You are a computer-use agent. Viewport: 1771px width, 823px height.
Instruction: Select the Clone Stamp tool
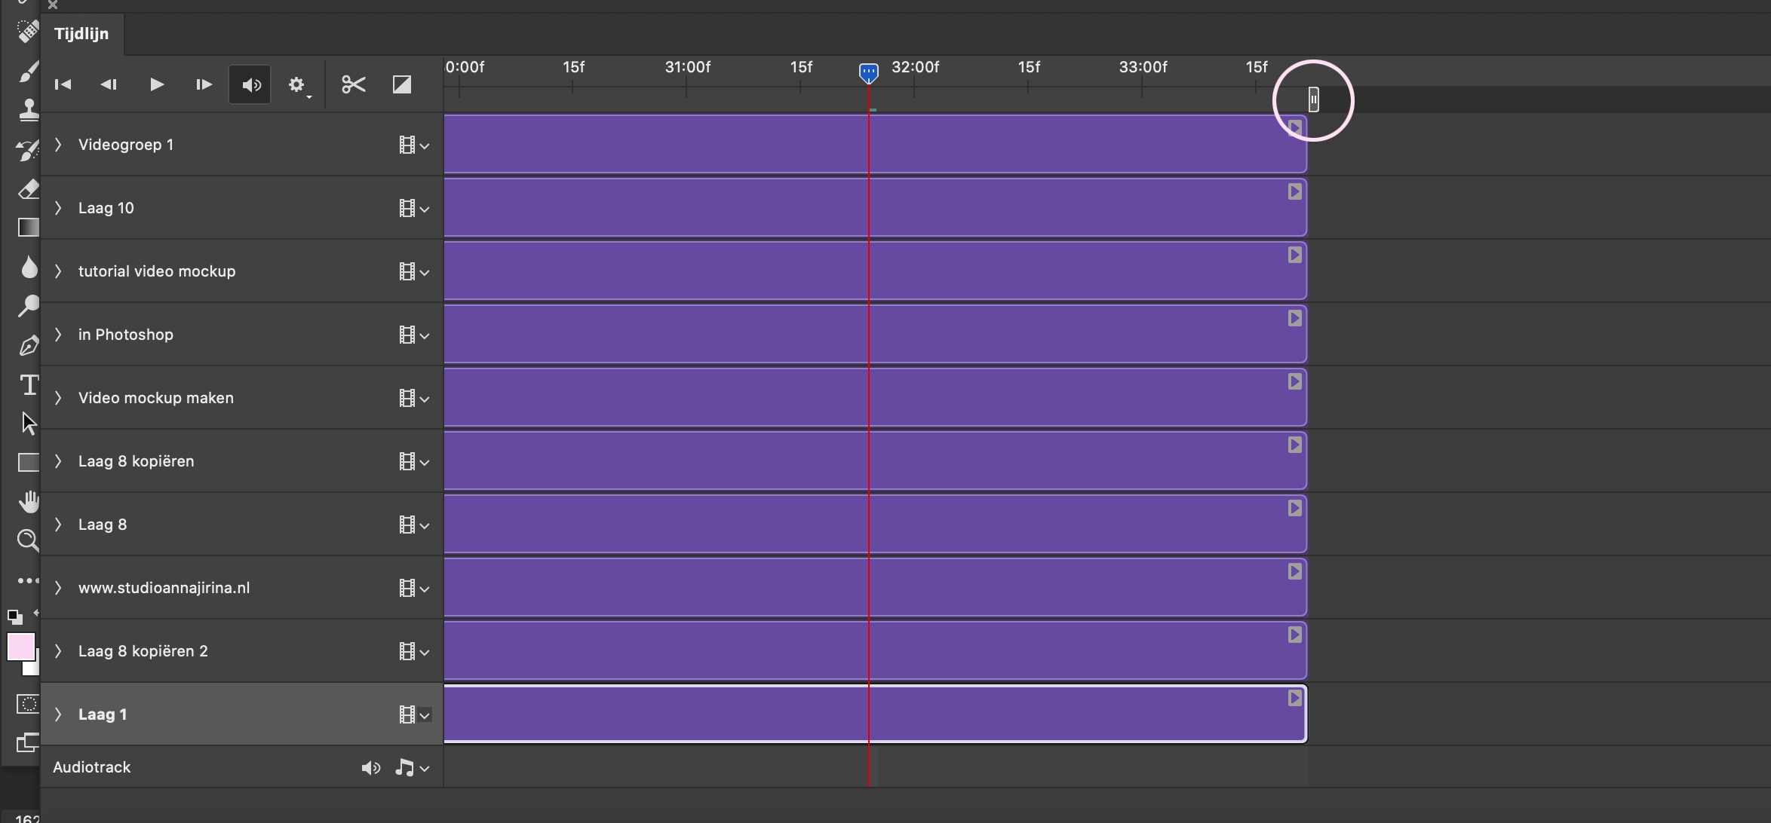[x=28, y=109]
